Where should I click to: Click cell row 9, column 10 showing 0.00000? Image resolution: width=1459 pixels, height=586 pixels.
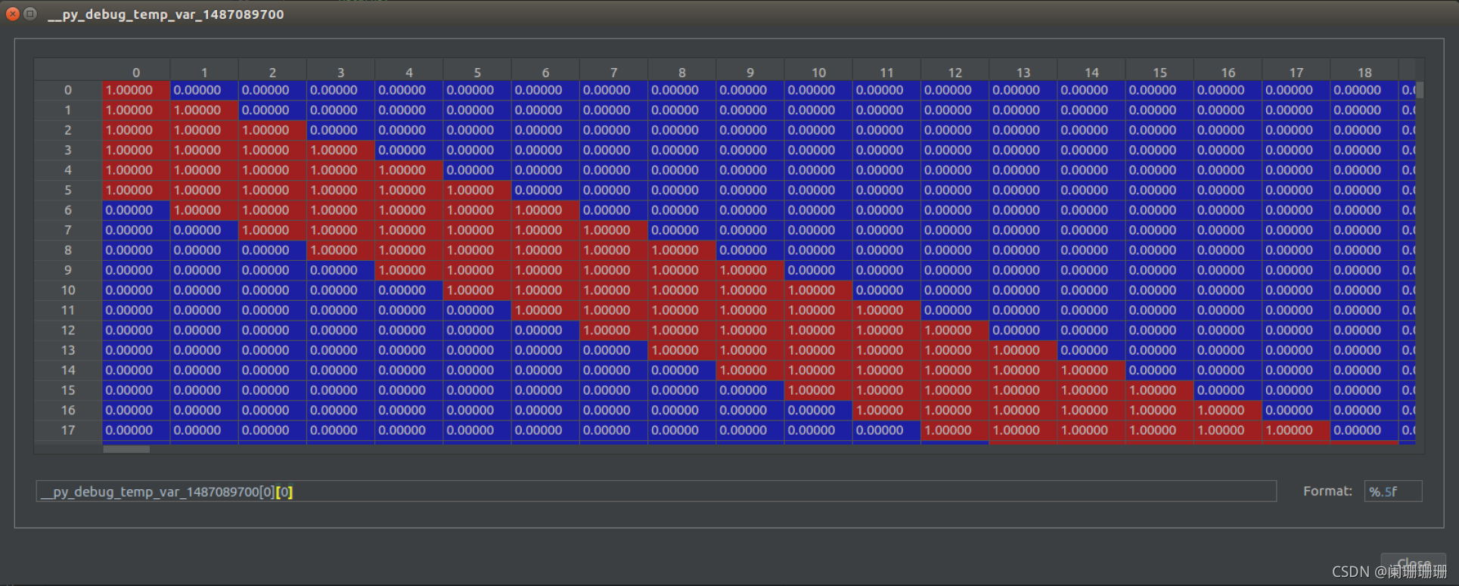click(x=818, y=270)
